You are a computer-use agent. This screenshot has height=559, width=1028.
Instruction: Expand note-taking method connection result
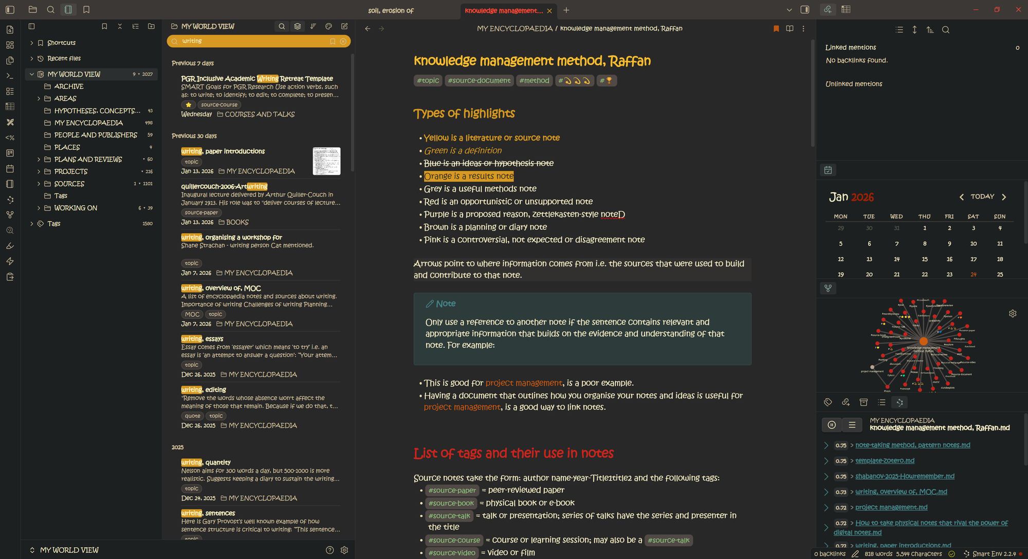[826, 445]
